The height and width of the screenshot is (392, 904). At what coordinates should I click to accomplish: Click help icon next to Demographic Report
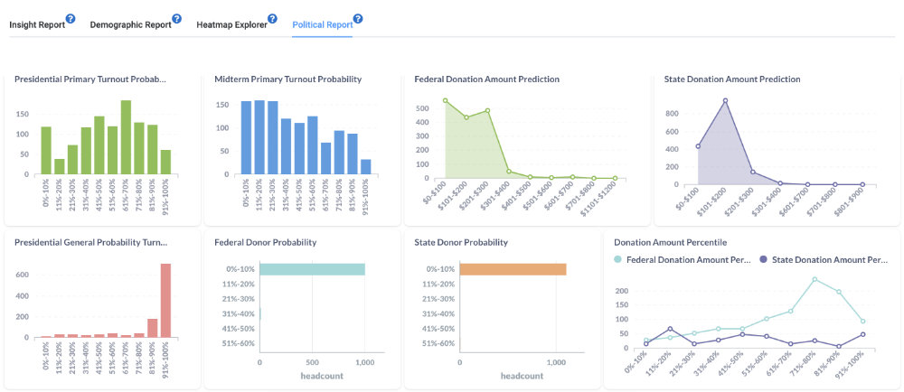pos(177,19)
